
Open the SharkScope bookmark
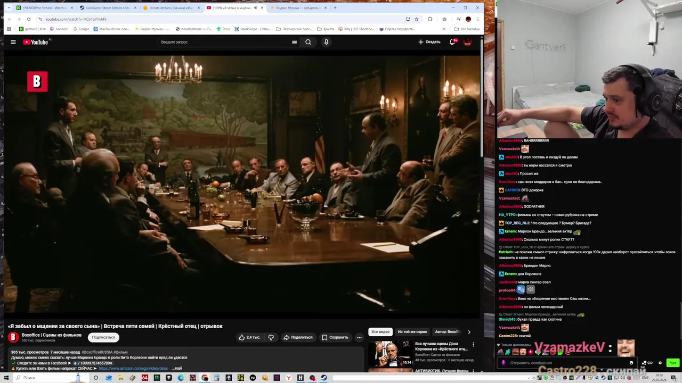[x=253, y=29]
